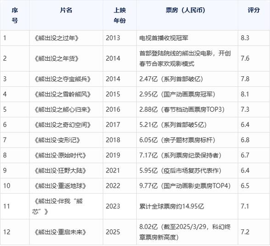Click the rating 6.8
The height and width of the screenshot is (246, 270).
[x=245, y=140]
